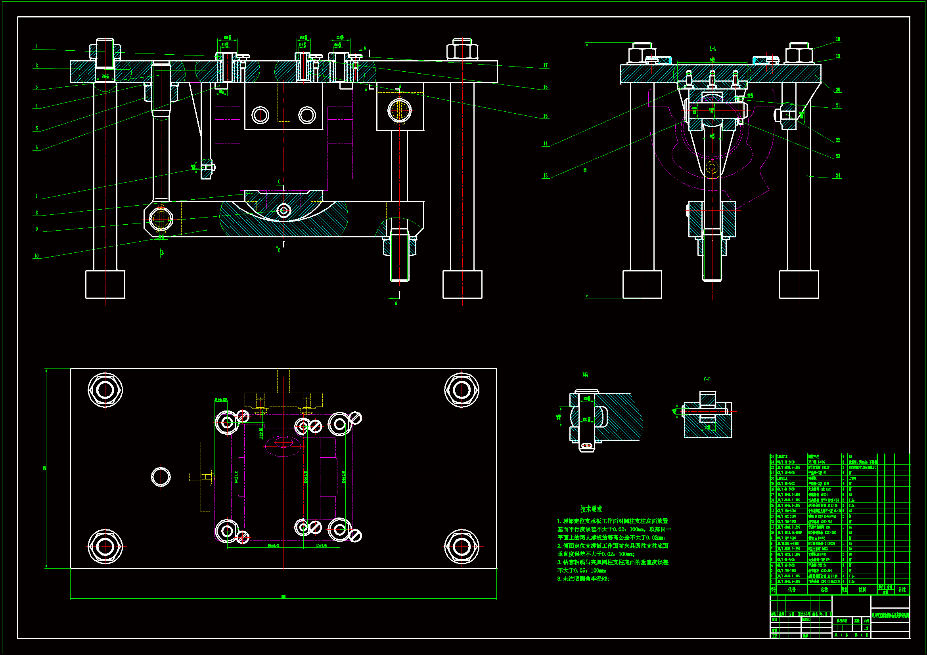Select the C-C section view label
Viewport: 927px width, 655px height.
707,379
